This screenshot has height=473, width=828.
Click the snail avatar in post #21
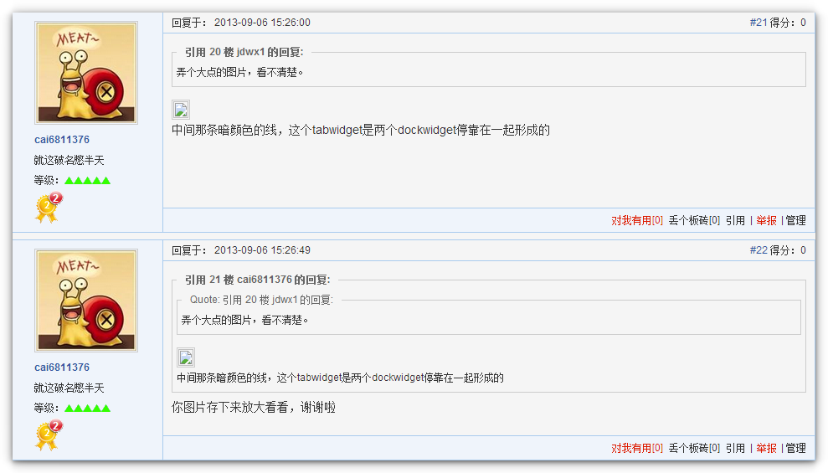86,73
